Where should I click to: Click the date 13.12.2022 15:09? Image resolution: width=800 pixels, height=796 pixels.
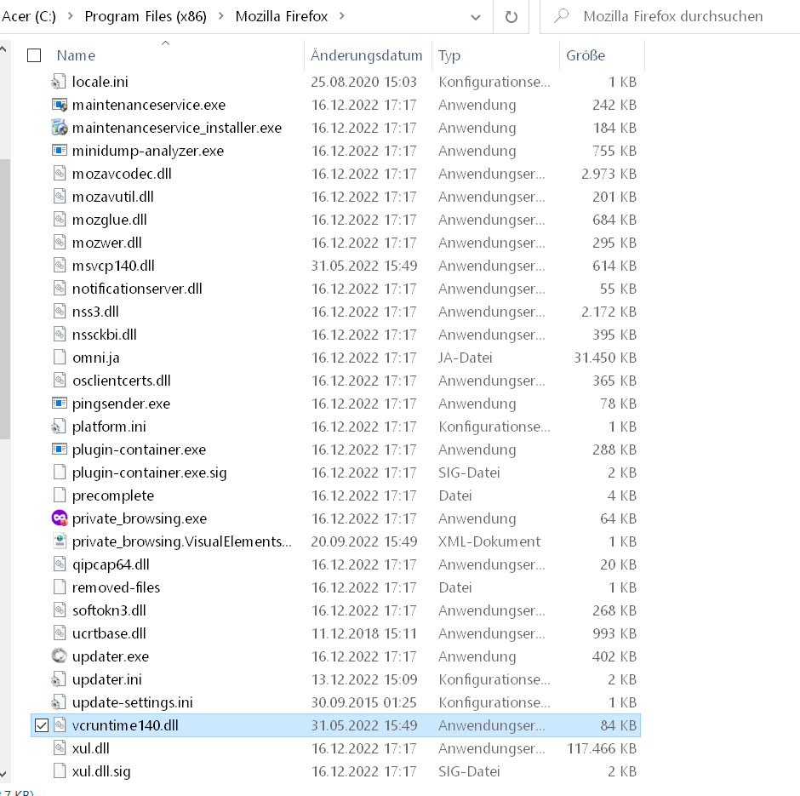[x=364, y=679]
